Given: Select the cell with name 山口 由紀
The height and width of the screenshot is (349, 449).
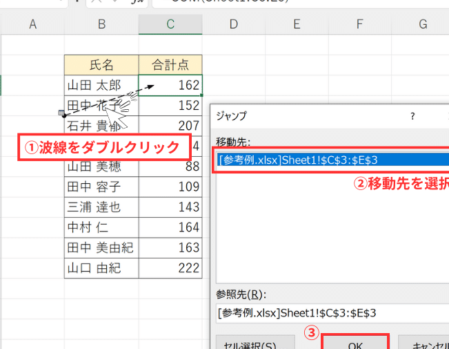Looking at the screenshot, I should point(101,268).
